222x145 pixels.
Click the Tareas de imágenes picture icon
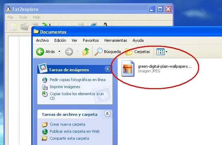click(x=43, y=68)
